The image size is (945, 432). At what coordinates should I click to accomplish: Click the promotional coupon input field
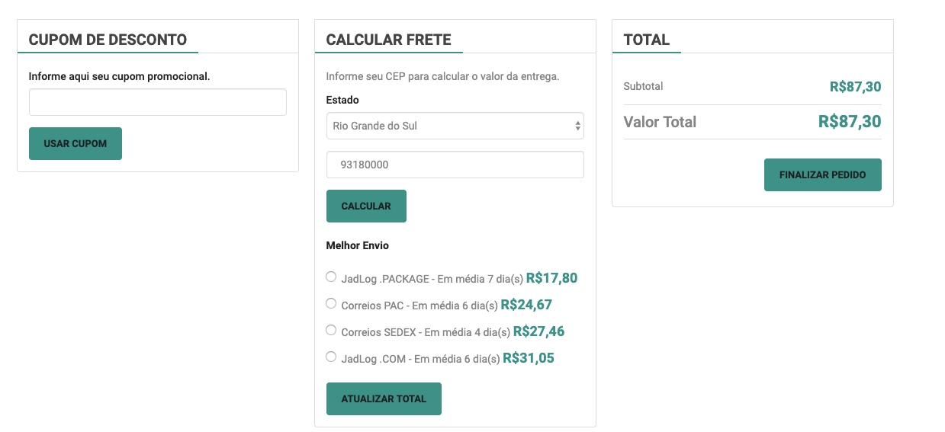pos(158,102)
